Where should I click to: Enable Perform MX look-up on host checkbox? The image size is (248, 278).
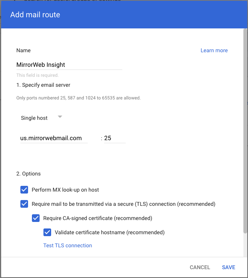coord(24,190)
